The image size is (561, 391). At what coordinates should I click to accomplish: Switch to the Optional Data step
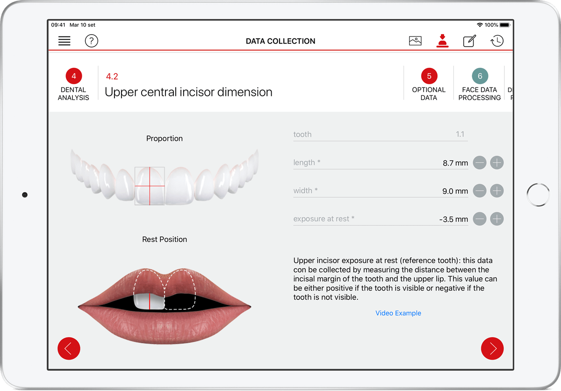click(x=429, y=83)
